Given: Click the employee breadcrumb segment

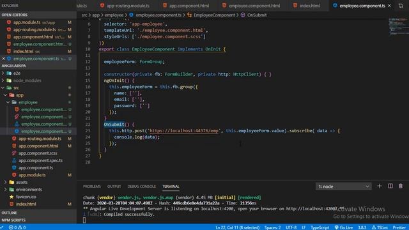Looking at the screenshot, I should click(114, 15).
